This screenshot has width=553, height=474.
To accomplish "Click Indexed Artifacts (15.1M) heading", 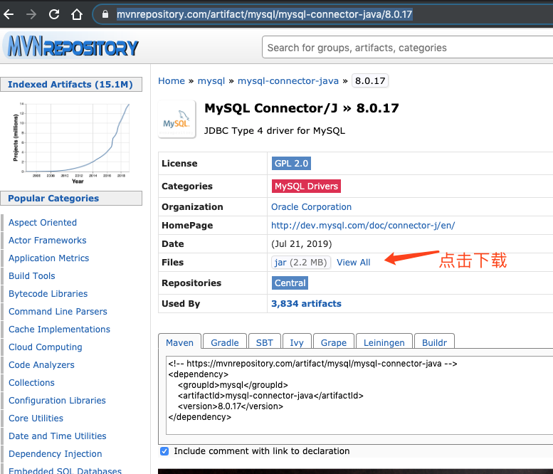I will pyautogui.click(x=70, y=84).
